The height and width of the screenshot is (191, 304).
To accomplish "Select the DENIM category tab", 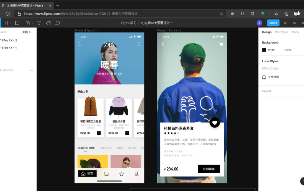I will tap(132, 148).
